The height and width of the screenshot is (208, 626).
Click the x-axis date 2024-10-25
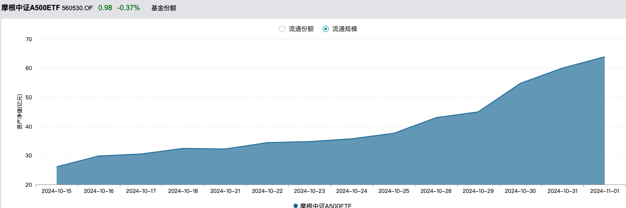tap(394, 191)
